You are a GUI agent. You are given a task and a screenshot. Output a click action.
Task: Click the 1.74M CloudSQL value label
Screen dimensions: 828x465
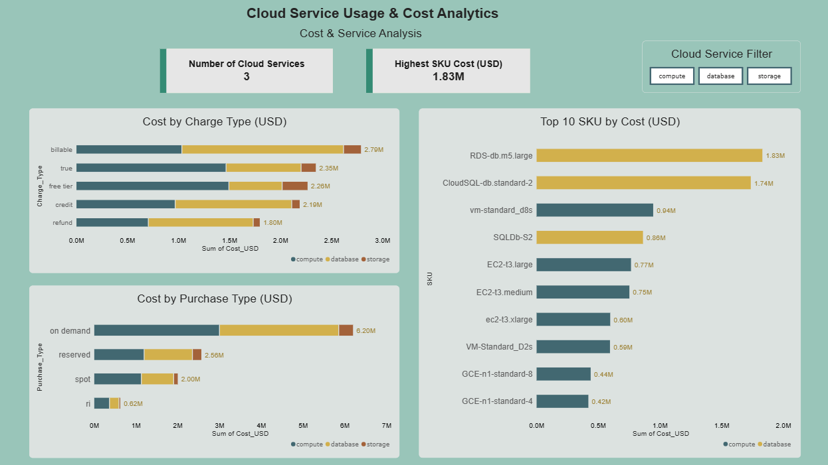pyautogui.click(x=764, y=183)
